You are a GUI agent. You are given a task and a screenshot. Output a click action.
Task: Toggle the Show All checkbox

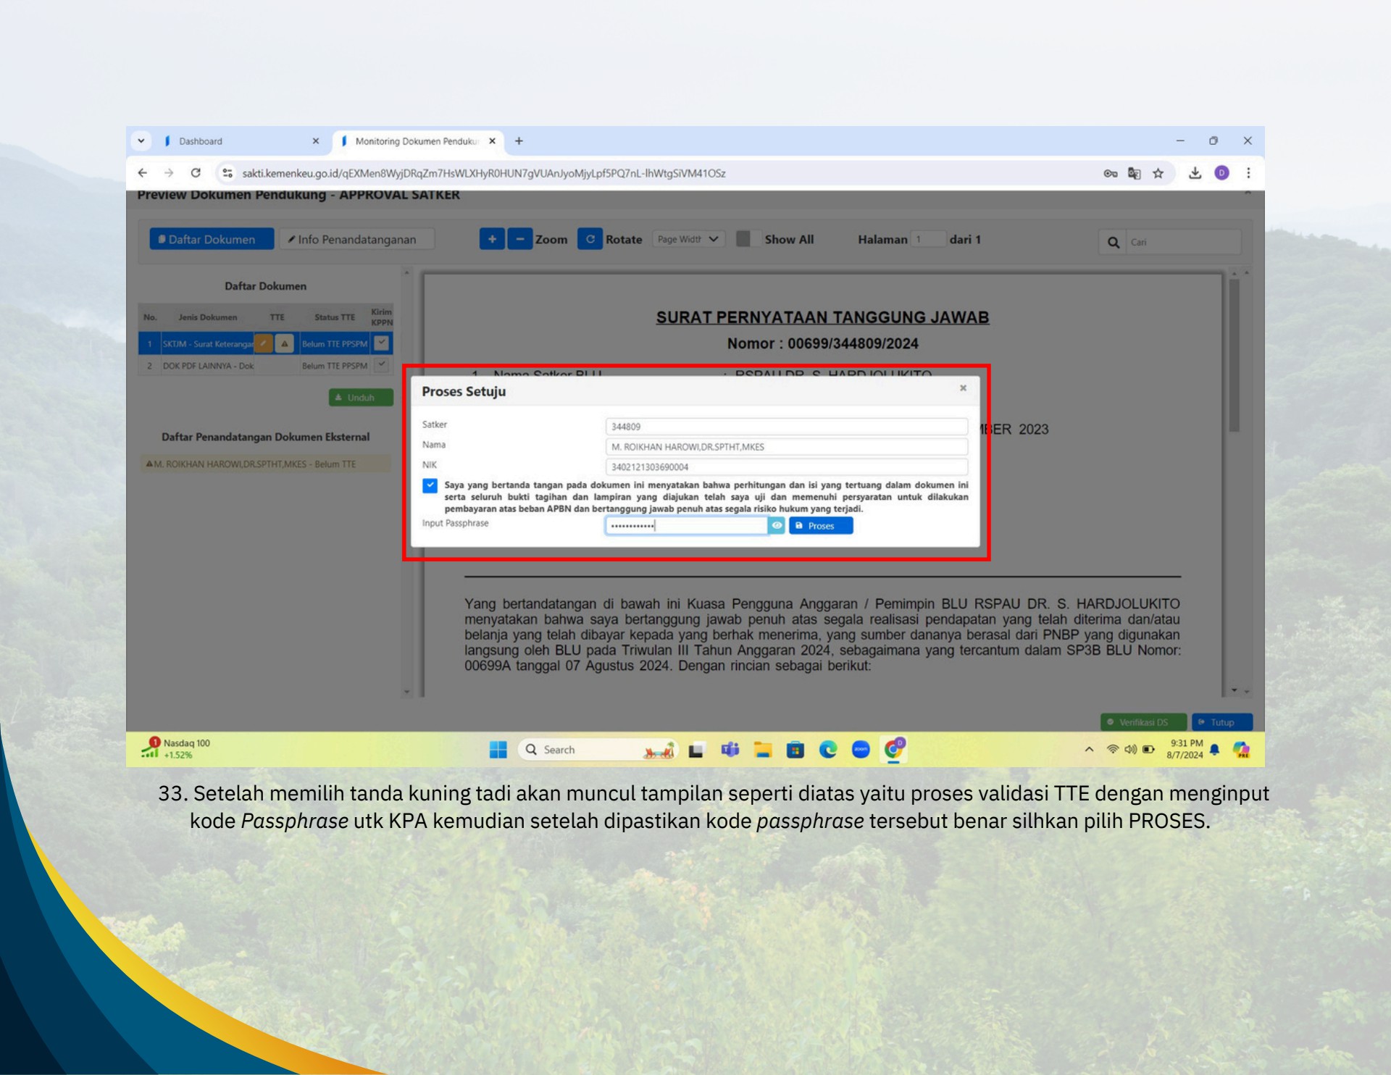click(748, 238)
